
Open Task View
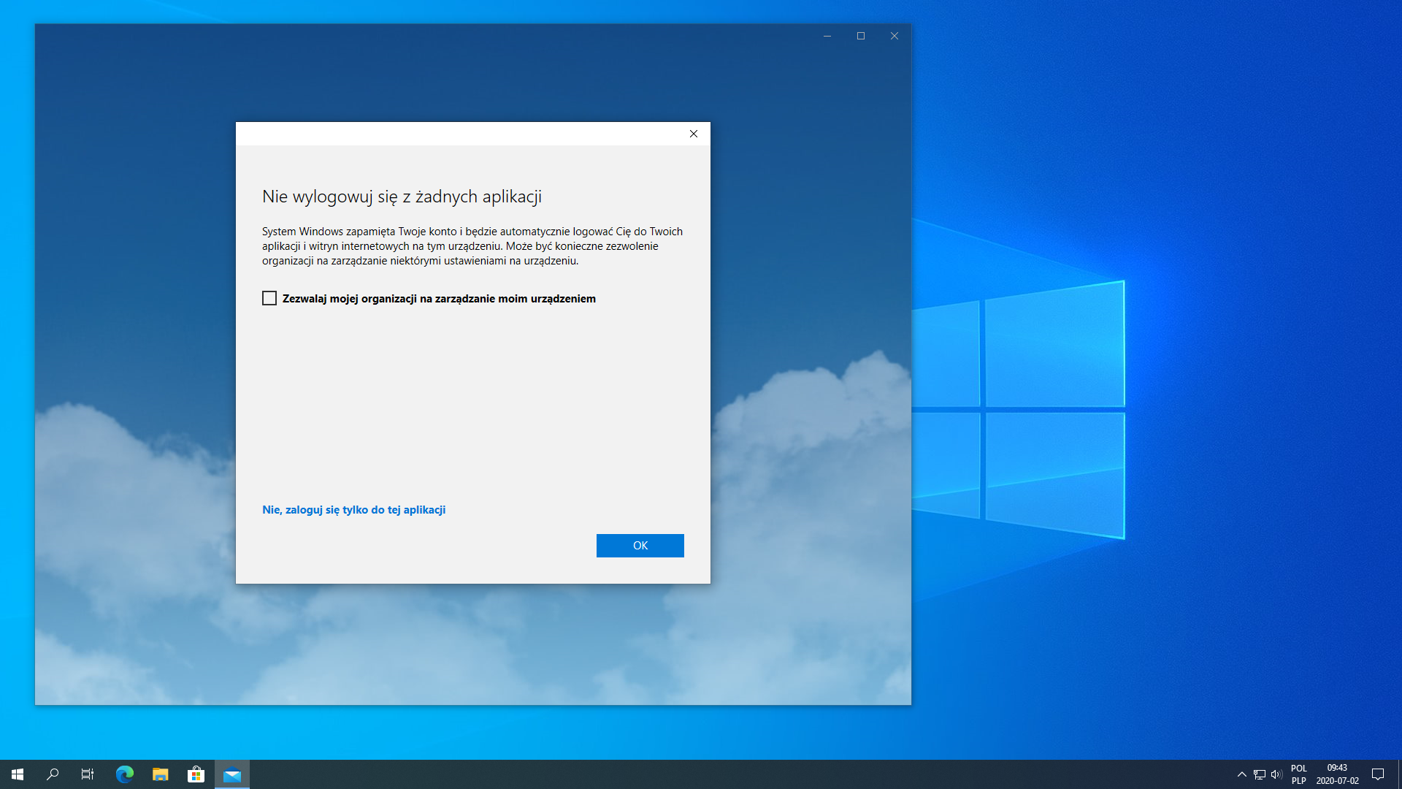click(x=88, y=774)
